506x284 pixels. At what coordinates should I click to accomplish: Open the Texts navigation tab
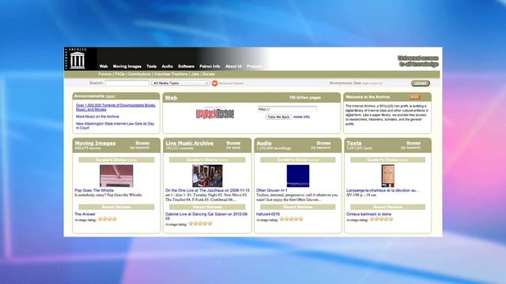151,66
